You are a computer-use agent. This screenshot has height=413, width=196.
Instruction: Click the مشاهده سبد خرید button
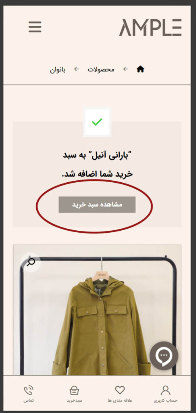pos(97,204)
